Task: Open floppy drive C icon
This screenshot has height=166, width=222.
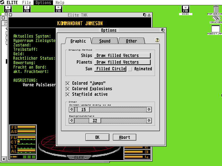Action: [x=27, y=9]
